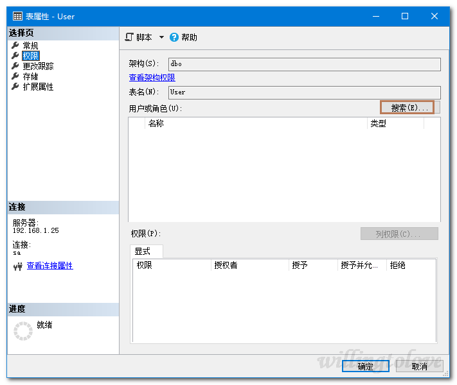Click the connection plug icon

18,266
